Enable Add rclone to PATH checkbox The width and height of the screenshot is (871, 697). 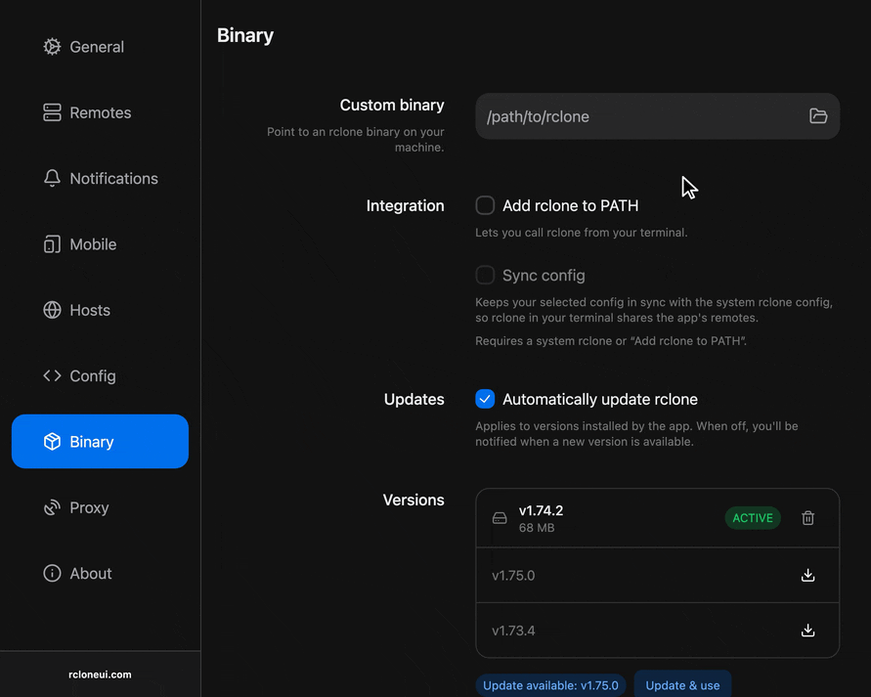tap(485, 205)
